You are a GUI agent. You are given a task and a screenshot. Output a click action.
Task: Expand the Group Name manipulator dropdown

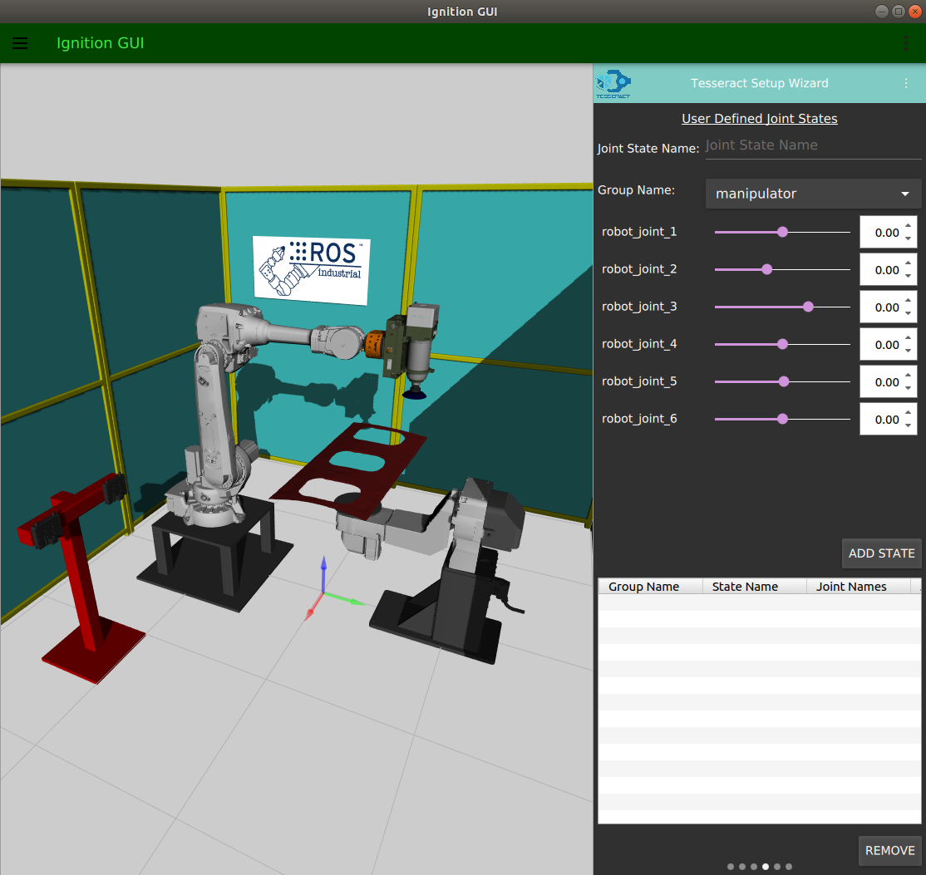click(813, 194)
